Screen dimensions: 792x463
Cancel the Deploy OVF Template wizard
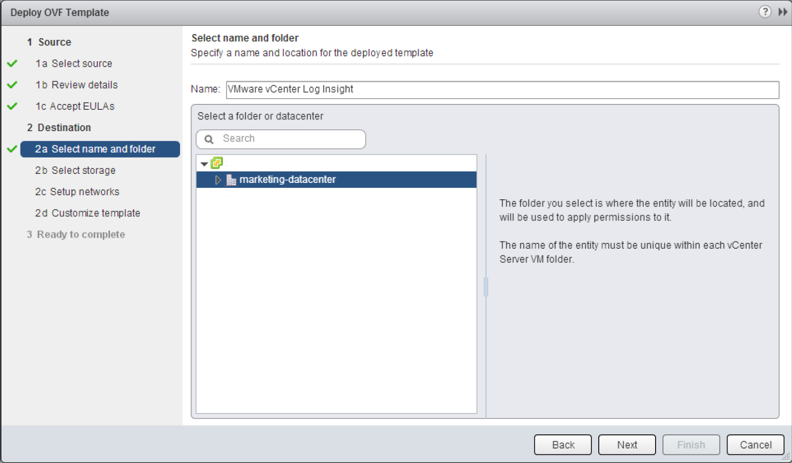pyautogui.click(x=755, y=445)
